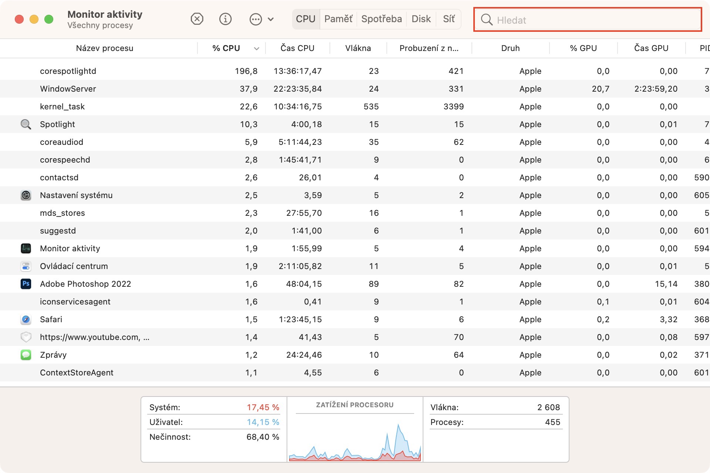Screen dimensions: 710x473
Task: Click the Zprávy messages icon
Action: click(x=26, y=355)
